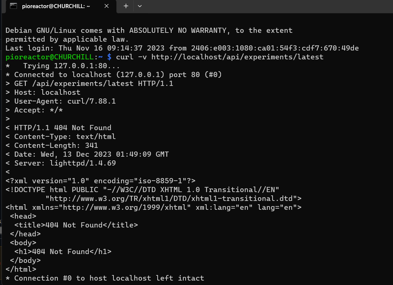Screen dimensions: 393x285
Task: Click the Content-Length 341 header line
Action: tap(52, 146)
